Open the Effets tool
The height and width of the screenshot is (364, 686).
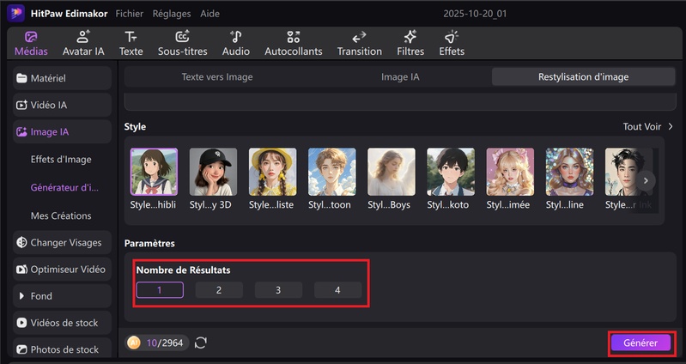451,43
